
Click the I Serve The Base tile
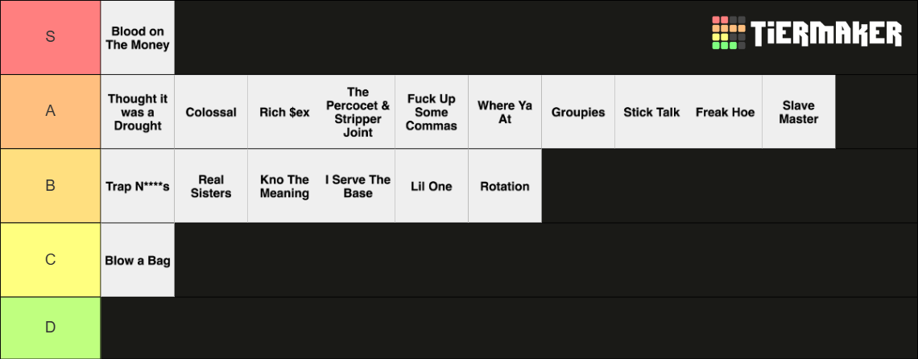point(358,186)
